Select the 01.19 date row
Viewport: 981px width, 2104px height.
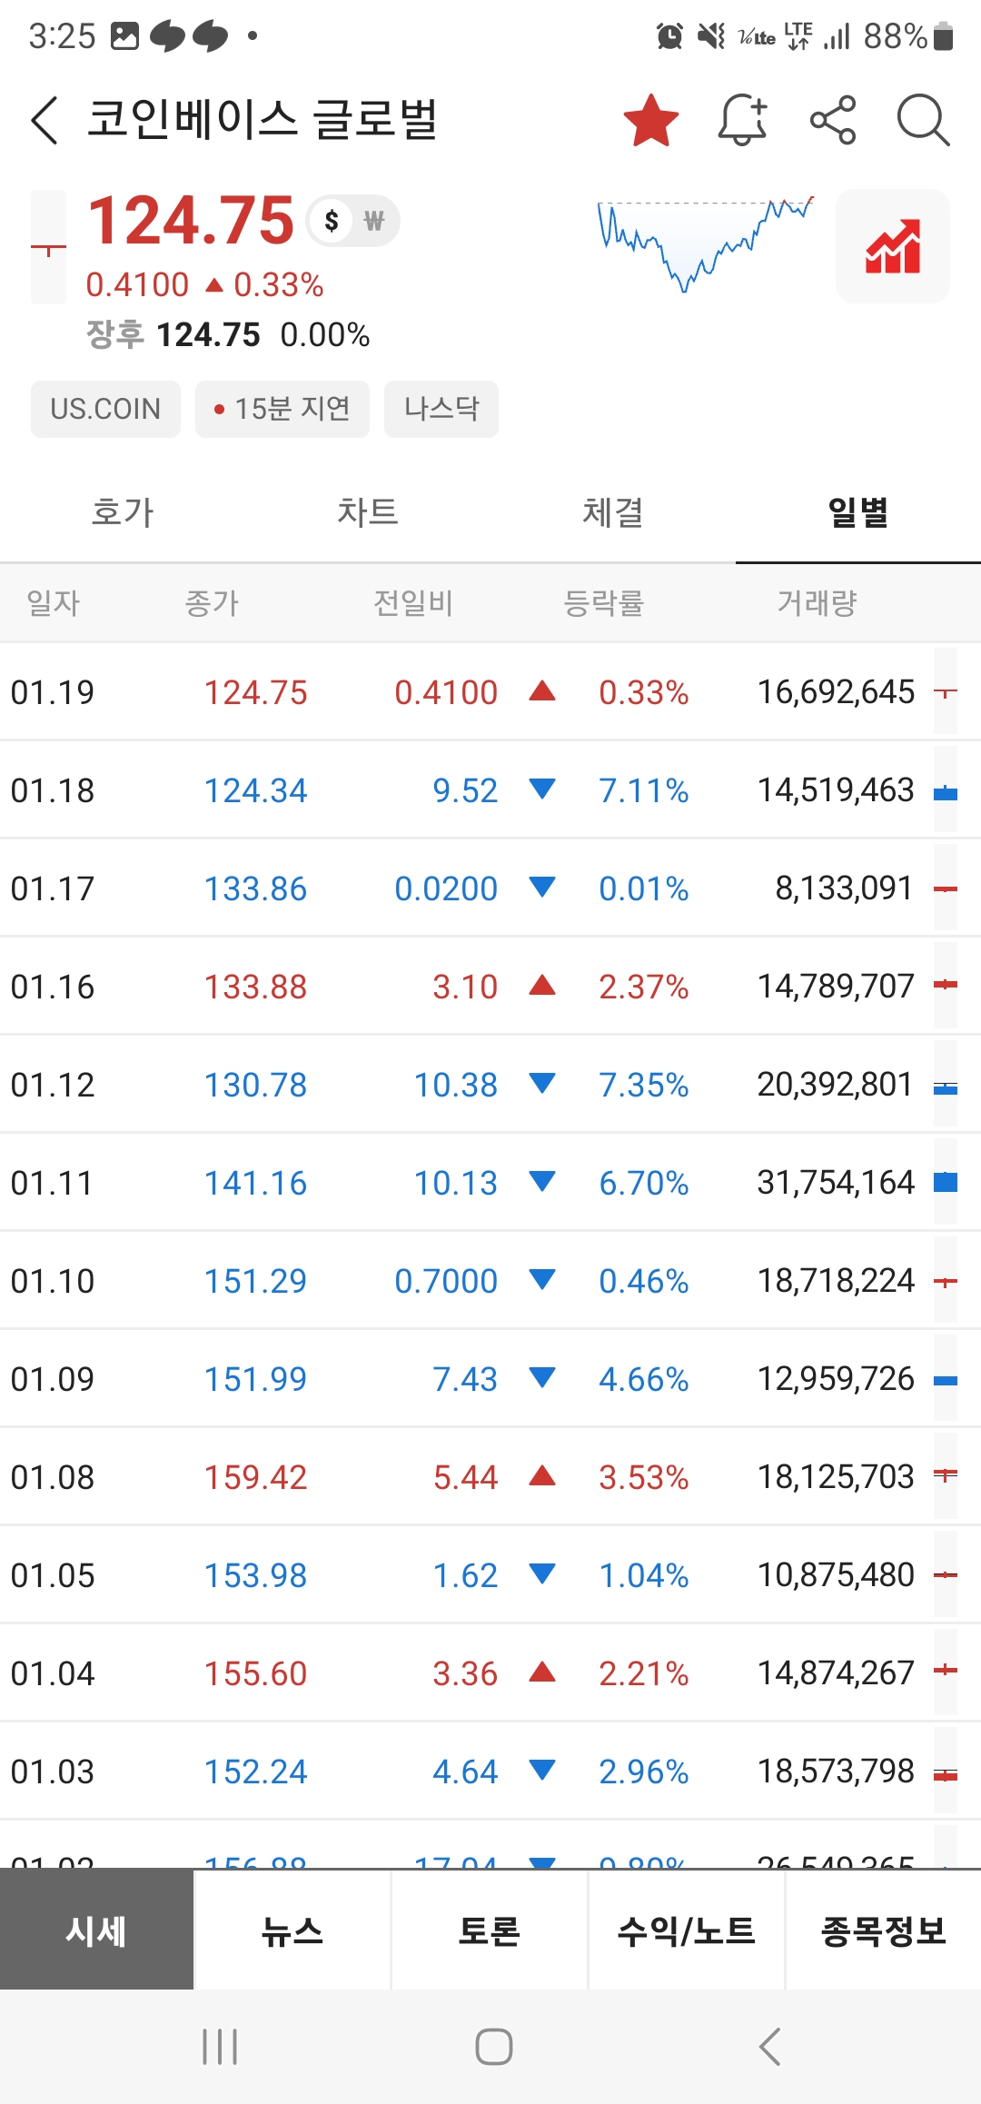[490, 692]
